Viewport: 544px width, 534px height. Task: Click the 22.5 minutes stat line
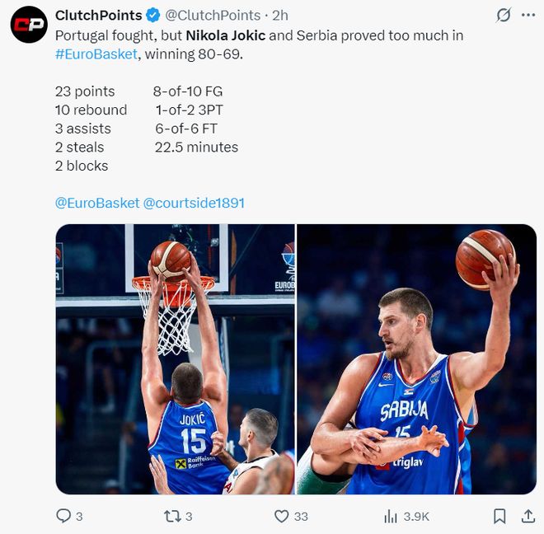click(196, 148)
